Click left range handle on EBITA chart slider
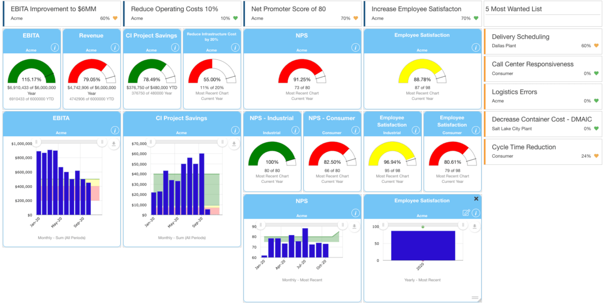 point(35,142)
